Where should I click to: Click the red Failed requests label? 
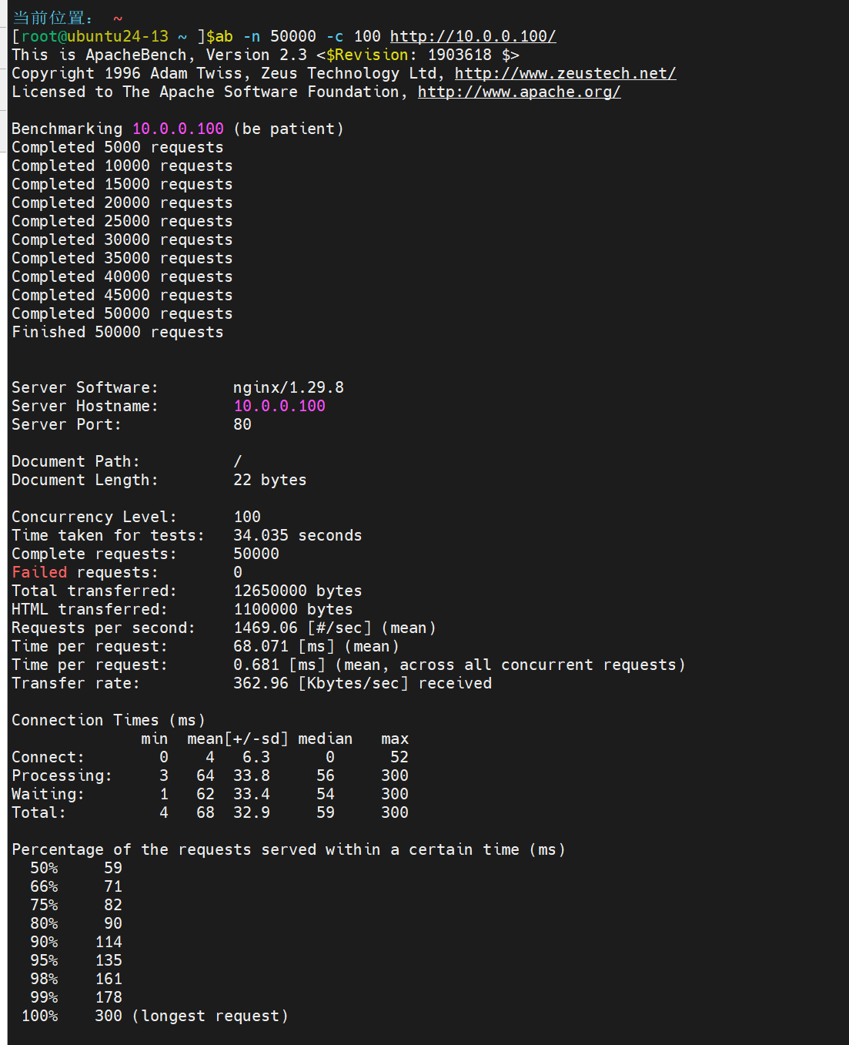click(x=39, y=572)
